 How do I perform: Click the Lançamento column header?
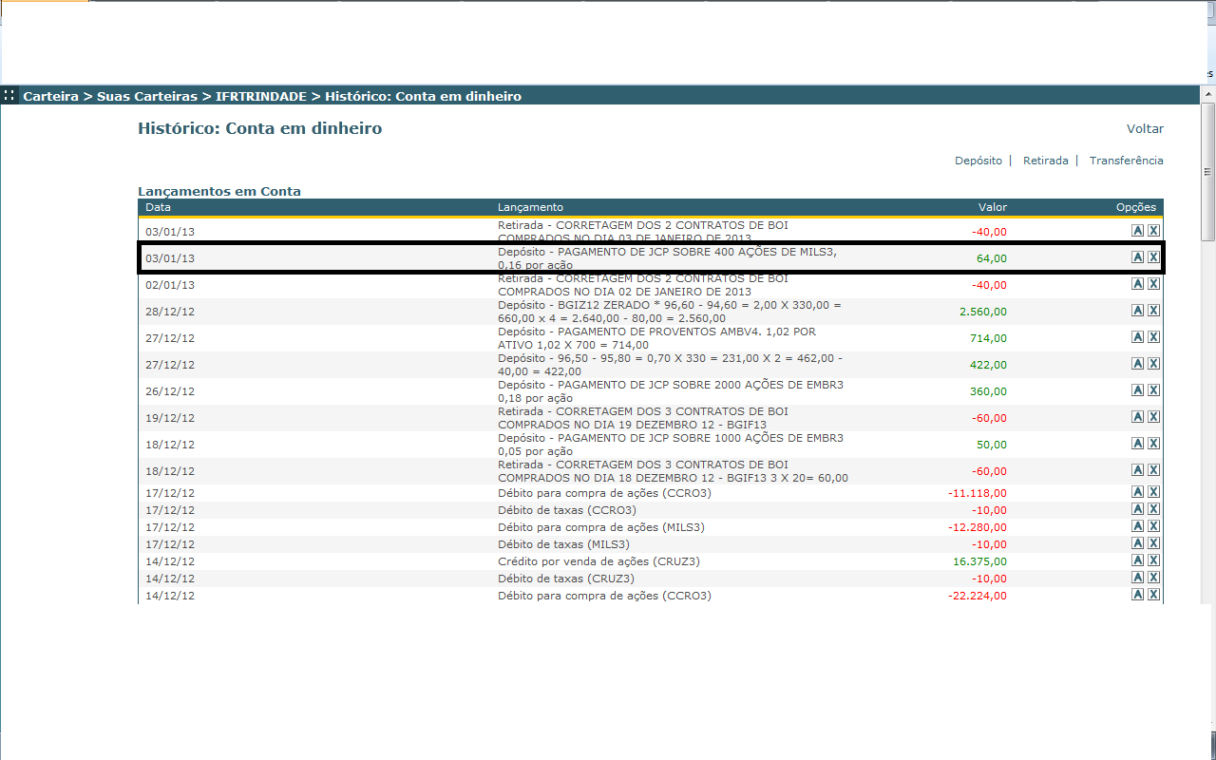point(530,207)
